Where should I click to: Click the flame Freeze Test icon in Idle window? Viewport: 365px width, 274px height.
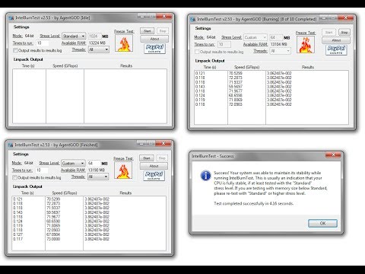124,43
